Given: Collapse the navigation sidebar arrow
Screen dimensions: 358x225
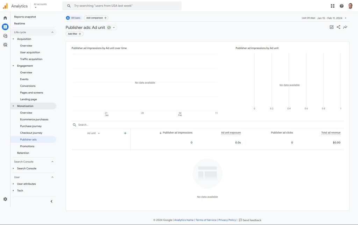Looking at the screenshot, I should [51, 201].
